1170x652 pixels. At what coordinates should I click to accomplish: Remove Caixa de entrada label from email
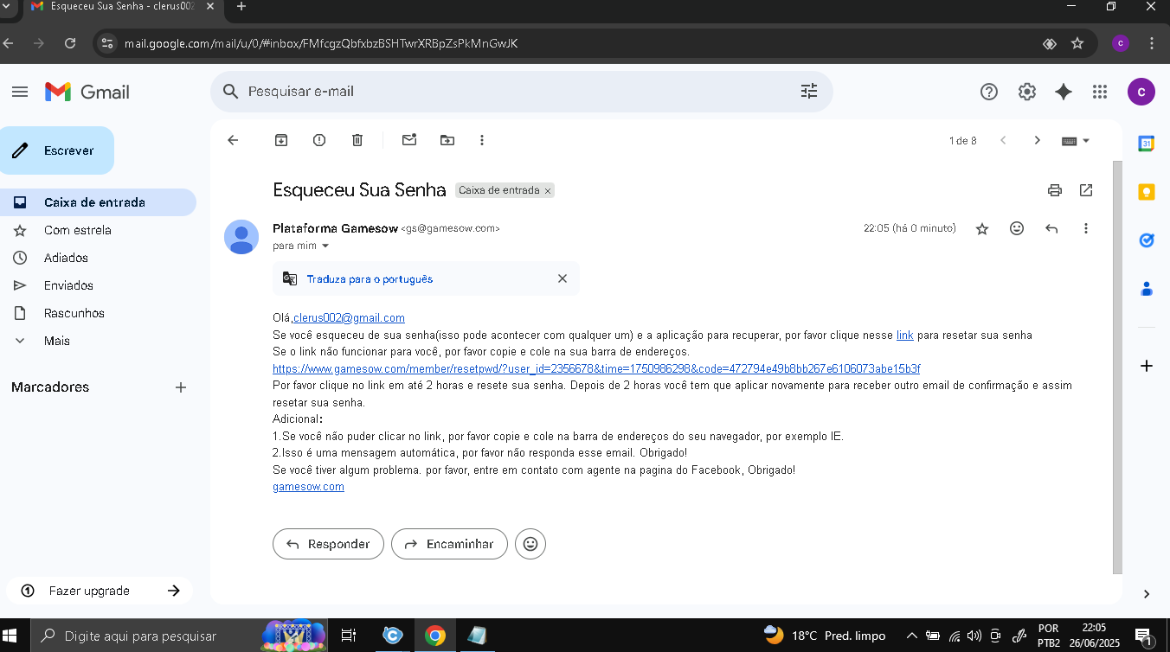tap(548, 191)
